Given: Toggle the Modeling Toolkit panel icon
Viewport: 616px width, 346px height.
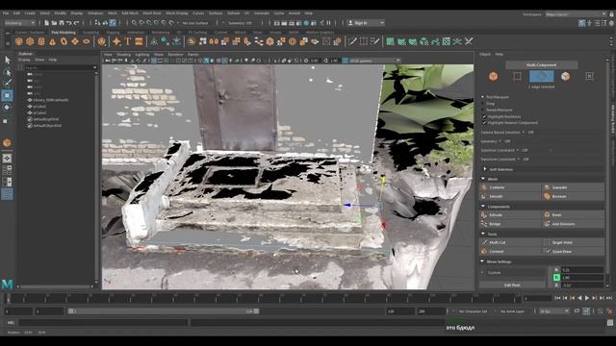Looking at the screenshot, I should tap(581, 23).
